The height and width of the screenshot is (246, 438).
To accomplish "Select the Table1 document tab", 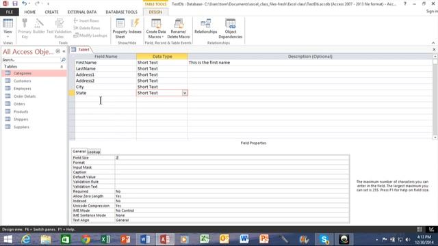I will pos(81,50).
